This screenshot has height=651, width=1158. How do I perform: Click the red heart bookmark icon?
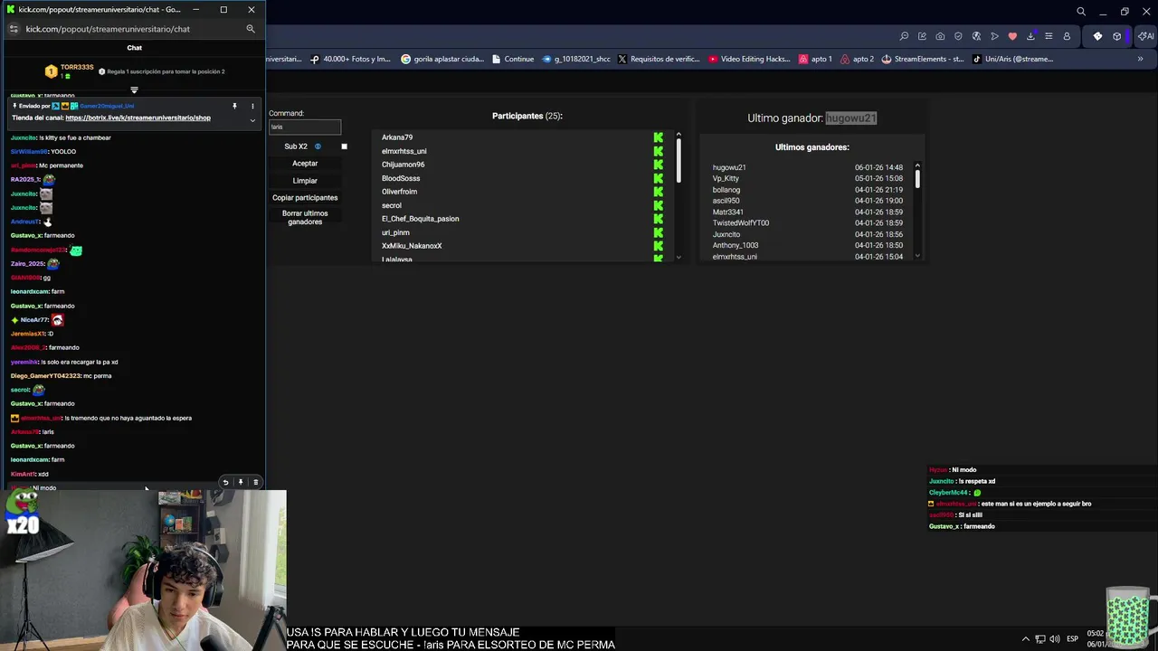click(x=1012, y=36)
